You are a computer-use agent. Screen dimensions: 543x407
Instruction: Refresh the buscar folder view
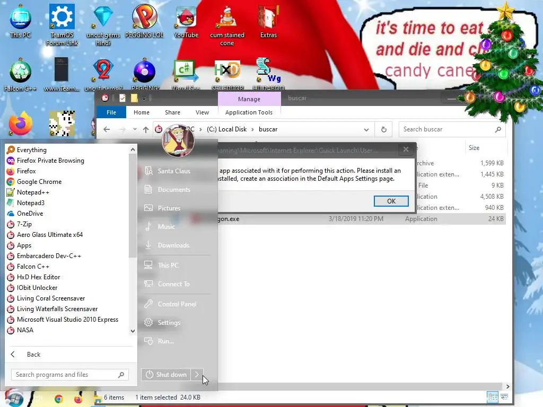[384, 129]
